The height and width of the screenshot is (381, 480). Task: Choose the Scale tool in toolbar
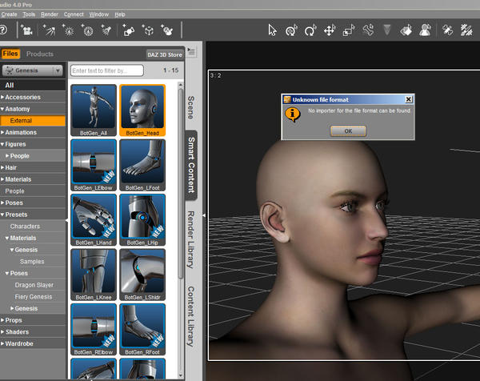click(349, 30)
